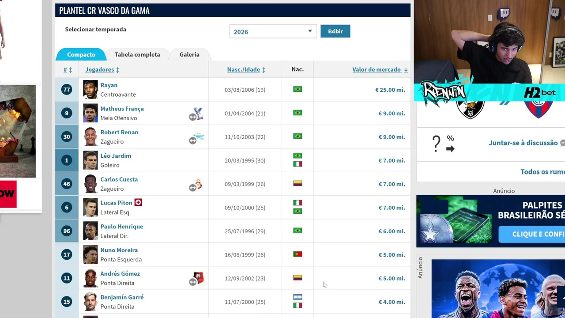Click the Vasco da Gama crest in rumor box

click(x=470, y=110)
